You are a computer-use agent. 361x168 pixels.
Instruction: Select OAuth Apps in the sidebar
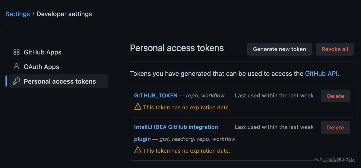pos(41,66)
